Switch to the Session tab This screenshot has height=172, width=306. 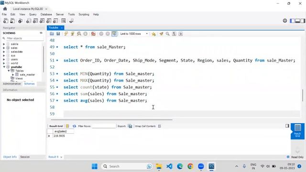[x=25, y=157]
